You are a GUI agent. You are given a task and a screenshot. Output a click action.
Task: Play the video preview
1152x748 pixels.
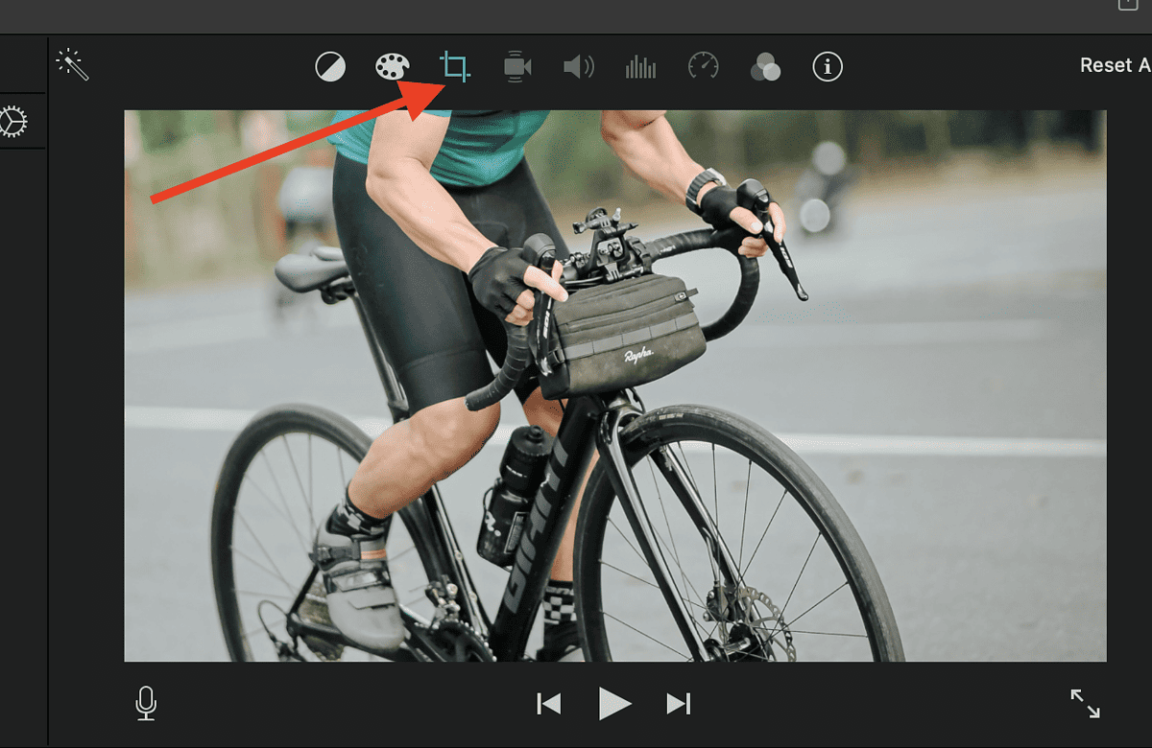pyautogui.click(x=614, y=704)
